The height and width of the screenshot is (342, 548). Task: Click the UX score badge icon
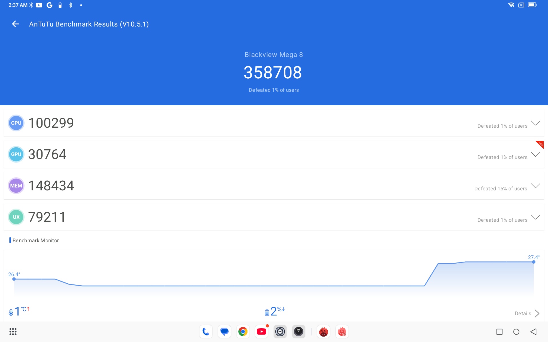[16, 217]
